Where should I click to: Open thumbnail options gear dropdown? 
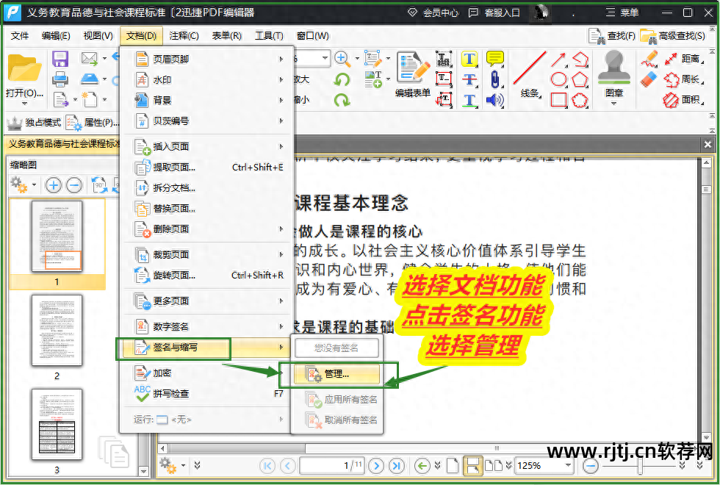point(23,185)
